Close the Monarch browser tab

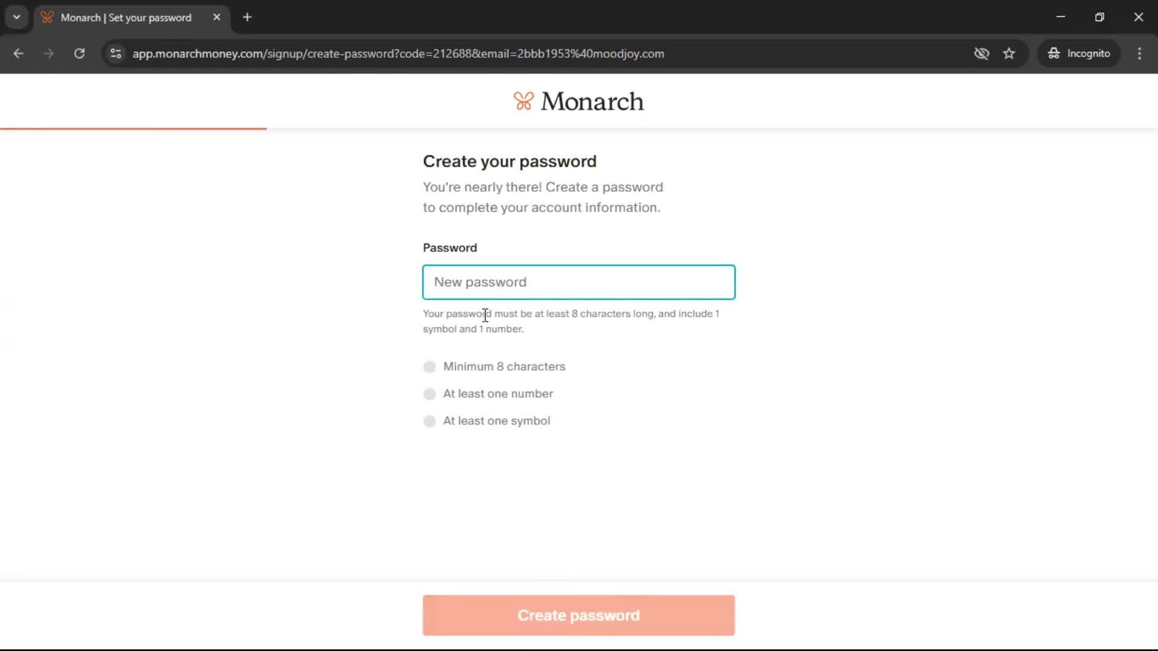coord(217,17)
